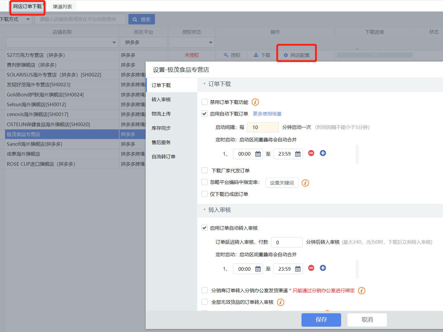
Task: Open 自流转订单 settings section
Action: tap(172, 156)
